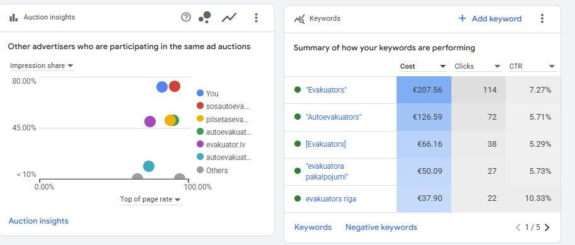Open Cost column dropdown

(423, 66)
